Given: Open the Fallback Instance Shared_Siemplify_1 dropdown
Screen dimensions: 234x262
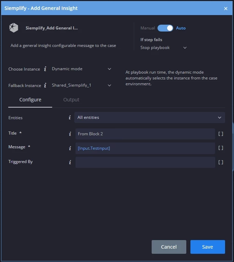Looking at the screenshot, I should (82, 85).
